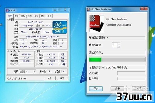This screenshot has width=155, height=103.
Task: Open the 主板 tab in CPU-Z
Action: pyautogui.click(x=23, y=16)
